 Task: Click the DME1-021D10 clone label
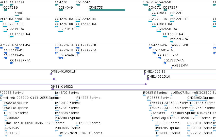(x=158, y=77)
